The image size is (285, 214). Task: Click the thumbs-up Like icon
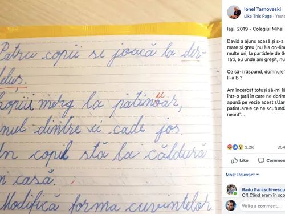tap(234, 160)
